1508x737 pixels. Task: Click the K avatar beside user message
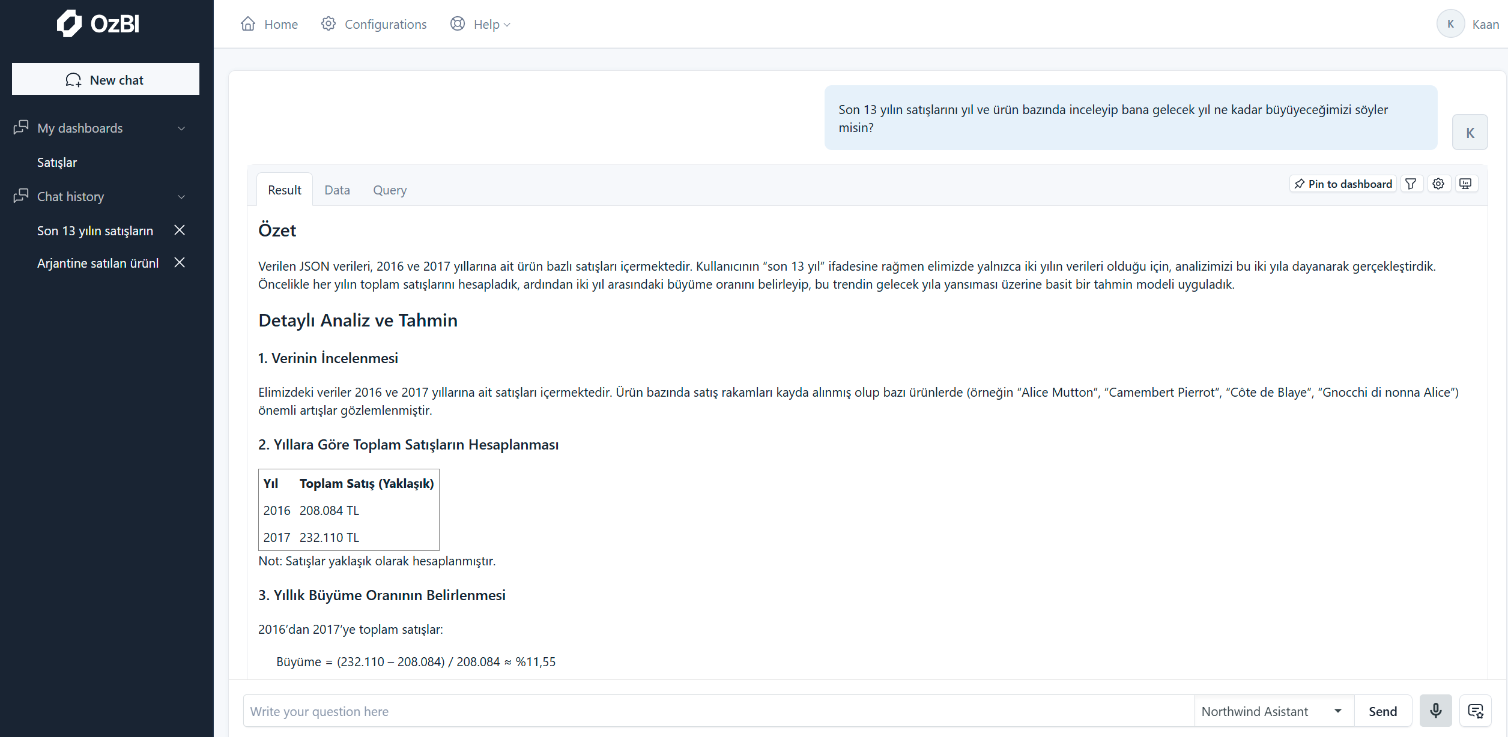point(1470,133)
